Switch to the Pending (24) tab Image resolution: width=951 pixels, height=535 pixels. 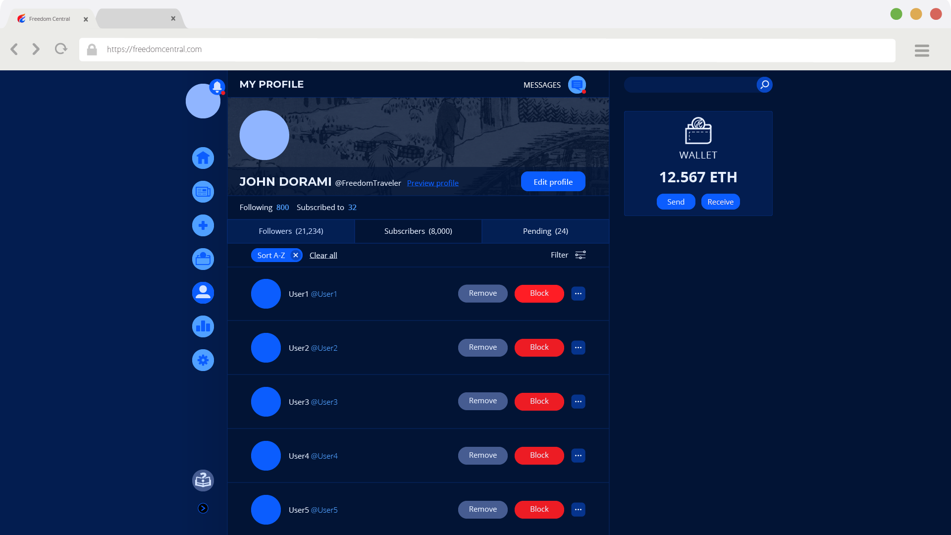point(545,231)
